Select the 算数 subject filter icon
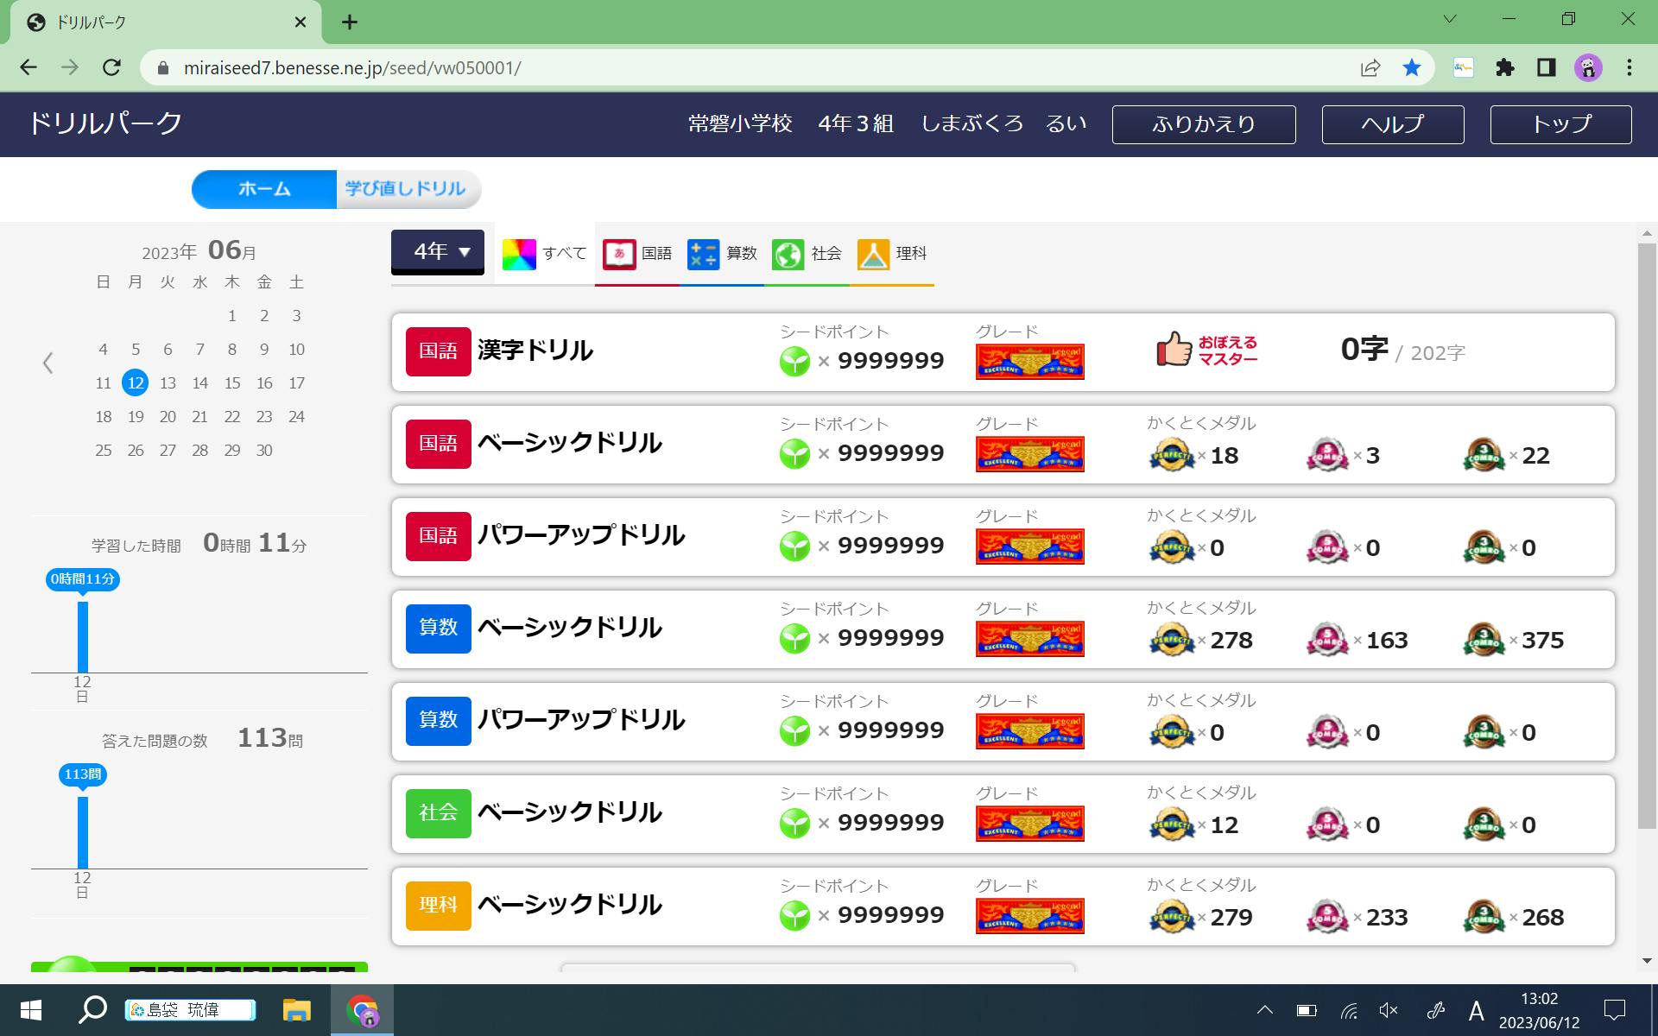Image resolution: width=1658 pixels, height=1036 pixels. [703, 254]
